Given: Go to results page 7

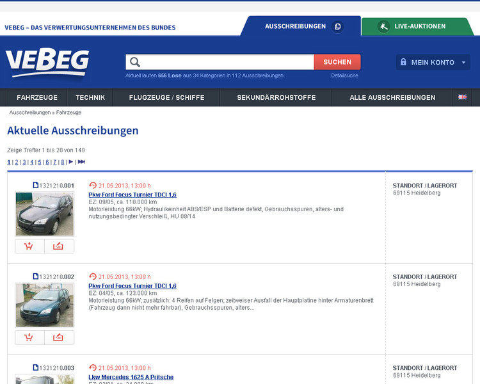Looking at the screenshot, I should [x=55, y=163].
